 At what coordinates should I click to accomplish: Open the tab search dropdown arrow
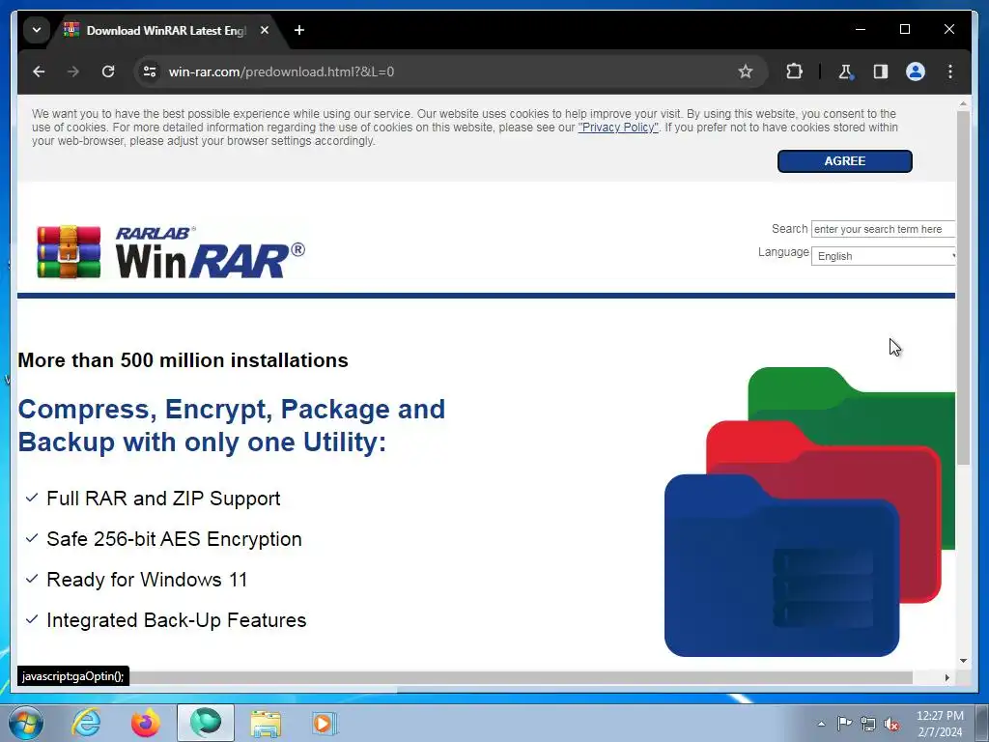pyautogui.click(x=37, y=30)
